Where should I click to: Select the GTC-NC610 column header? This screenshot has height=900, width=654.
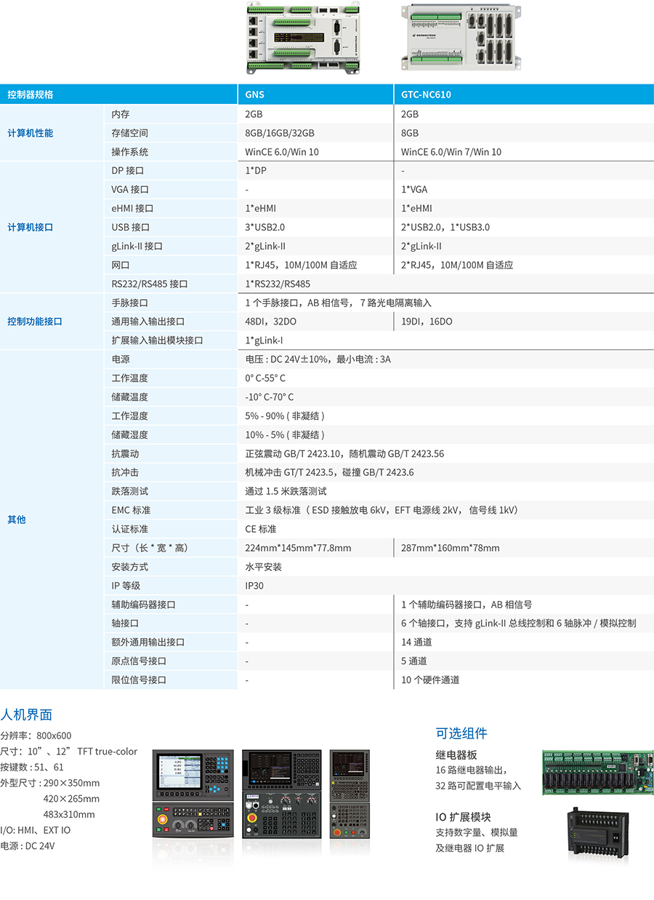[x=426, y=95]
